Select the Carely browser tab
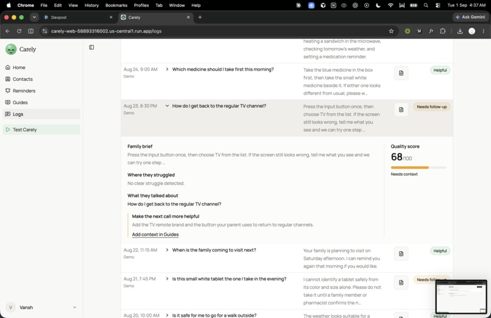 [x=155, y=17]
